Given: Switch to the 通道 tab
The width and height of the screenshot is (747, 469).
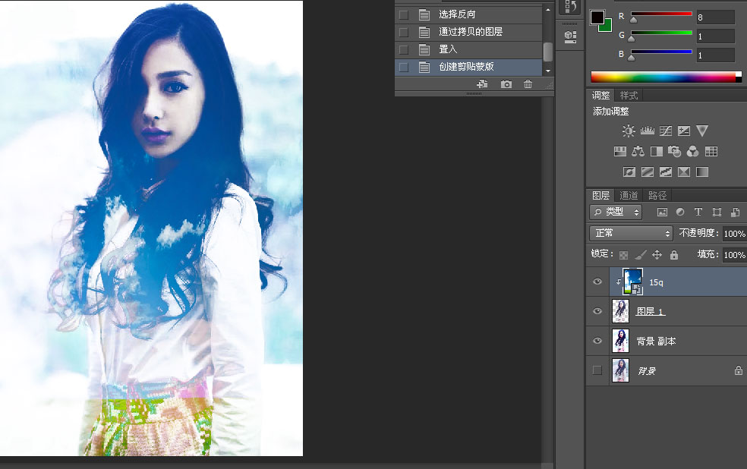Looking at the screenshot, I should [x=629, y=195].
